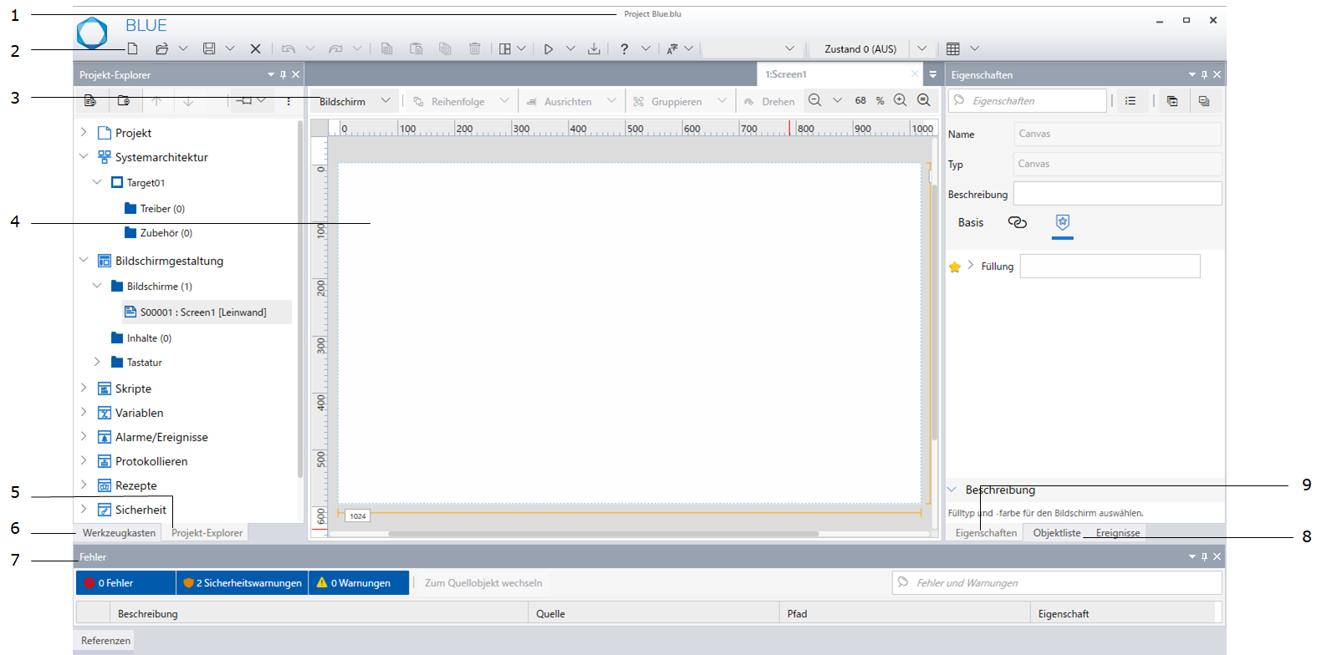The height and width of the screenshot is (655, 1322).
Task: Toggle the 0 Fehler filter
Action: 125,583
